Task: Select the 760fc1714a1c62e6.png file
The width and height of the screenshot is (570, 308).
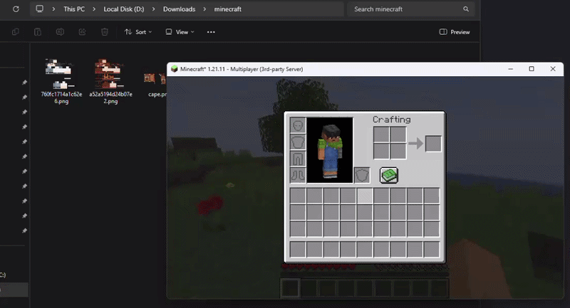Action: [61, 82]
